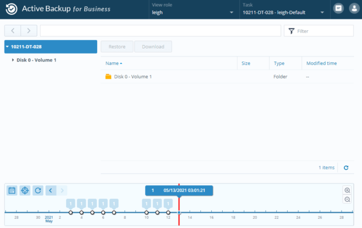Screen dimensions: 362x228
Task: Click the filter funnel icon
Action: (291, 31)
